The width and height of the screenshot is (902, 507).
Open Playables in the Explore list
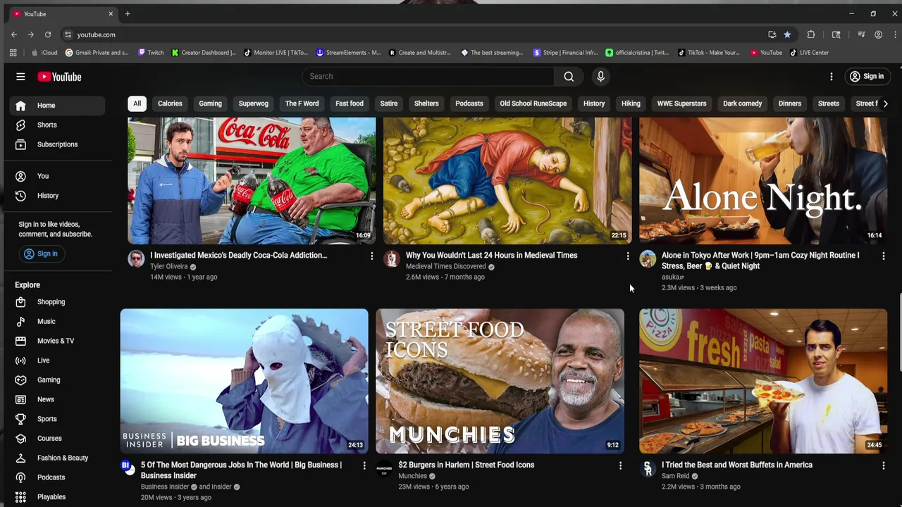57,497
